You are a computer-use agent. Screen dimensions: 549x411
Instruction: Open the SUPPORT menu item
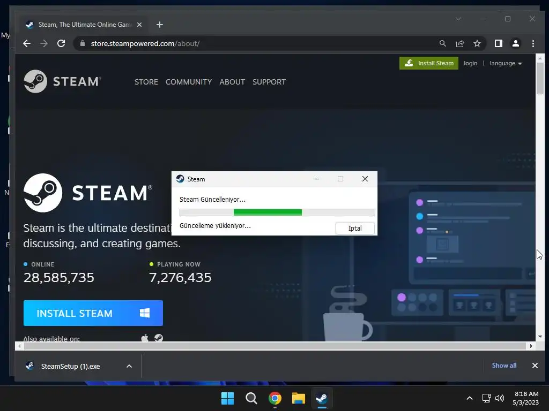269,82
